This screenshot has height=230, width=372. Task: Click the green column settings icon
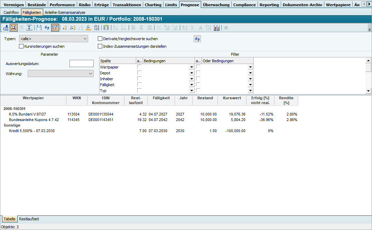point(106,28)
